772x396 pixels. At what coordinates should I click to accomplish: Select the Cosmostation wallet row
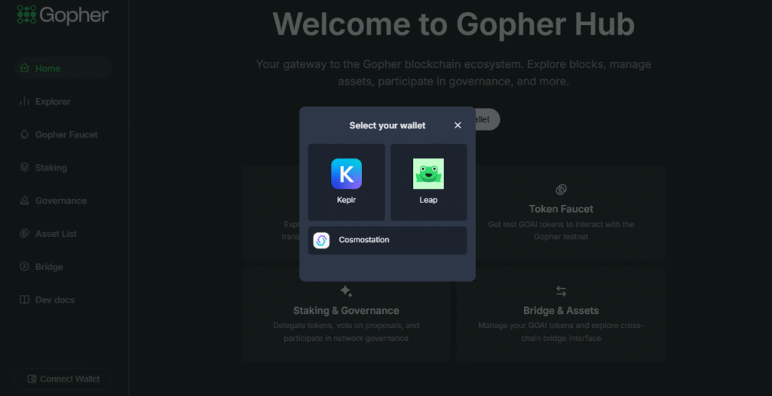[x=387, y=241]
